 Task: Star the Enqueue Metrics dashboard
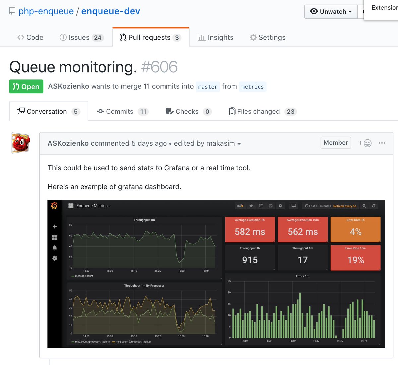tap(251, 206)
